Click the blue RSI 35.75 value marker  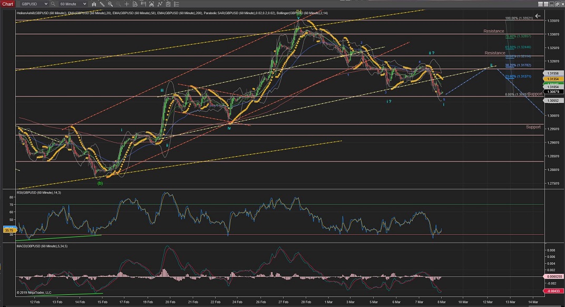coord(8,230)
